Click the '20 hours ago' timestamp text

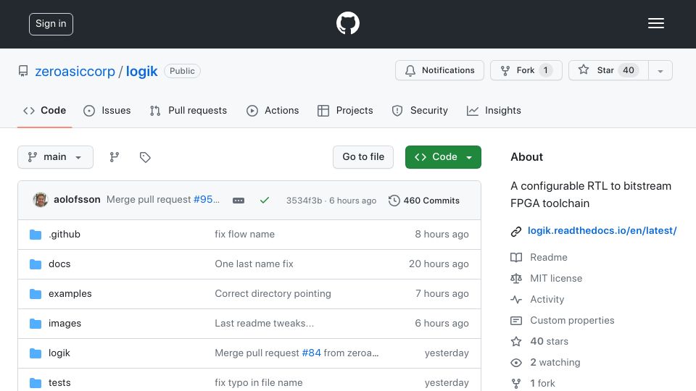(x=439, y=264)
